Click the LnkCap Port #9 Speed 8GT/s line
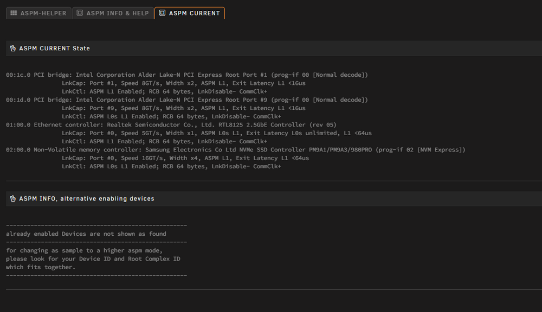This screenshot has width=542, height=312. (184, 108)
